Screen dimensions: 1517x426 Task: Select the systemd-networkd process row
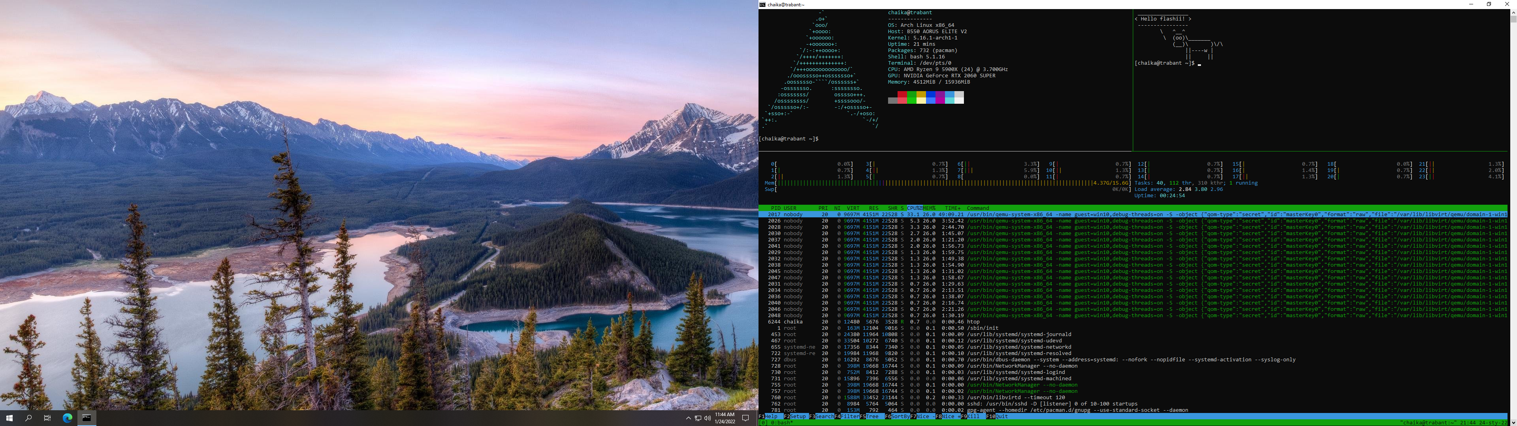click(x=1133, y=347)
